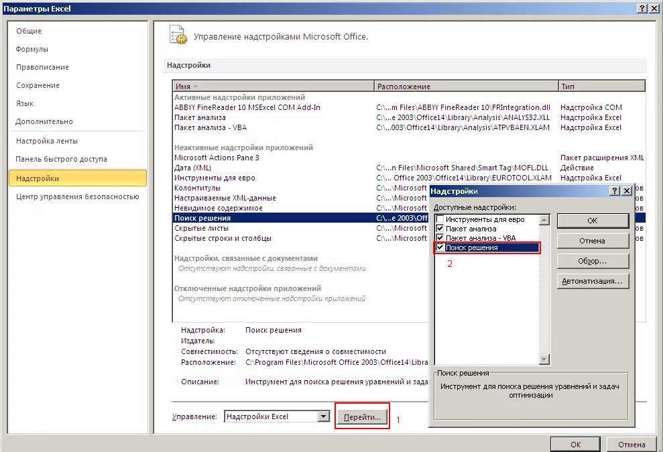Viewport: 663px width, 452px height.
Task: Click the add-ins management gear icon
Action: pyautogui.click(x=178, y=35)
